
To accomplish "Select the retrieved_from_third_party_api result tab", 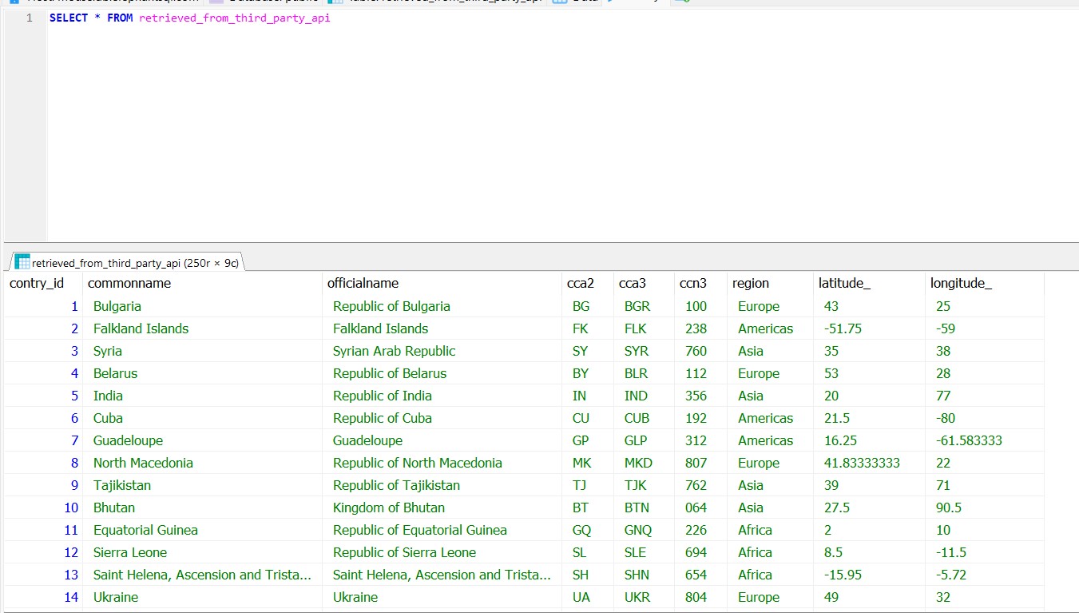I will [126, 262].
